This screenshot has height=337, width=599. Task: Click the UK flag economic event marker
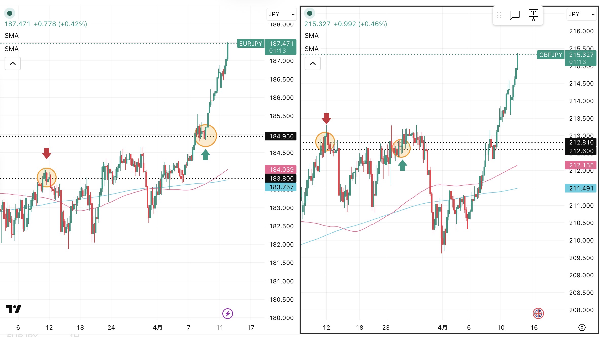[538, 313]
